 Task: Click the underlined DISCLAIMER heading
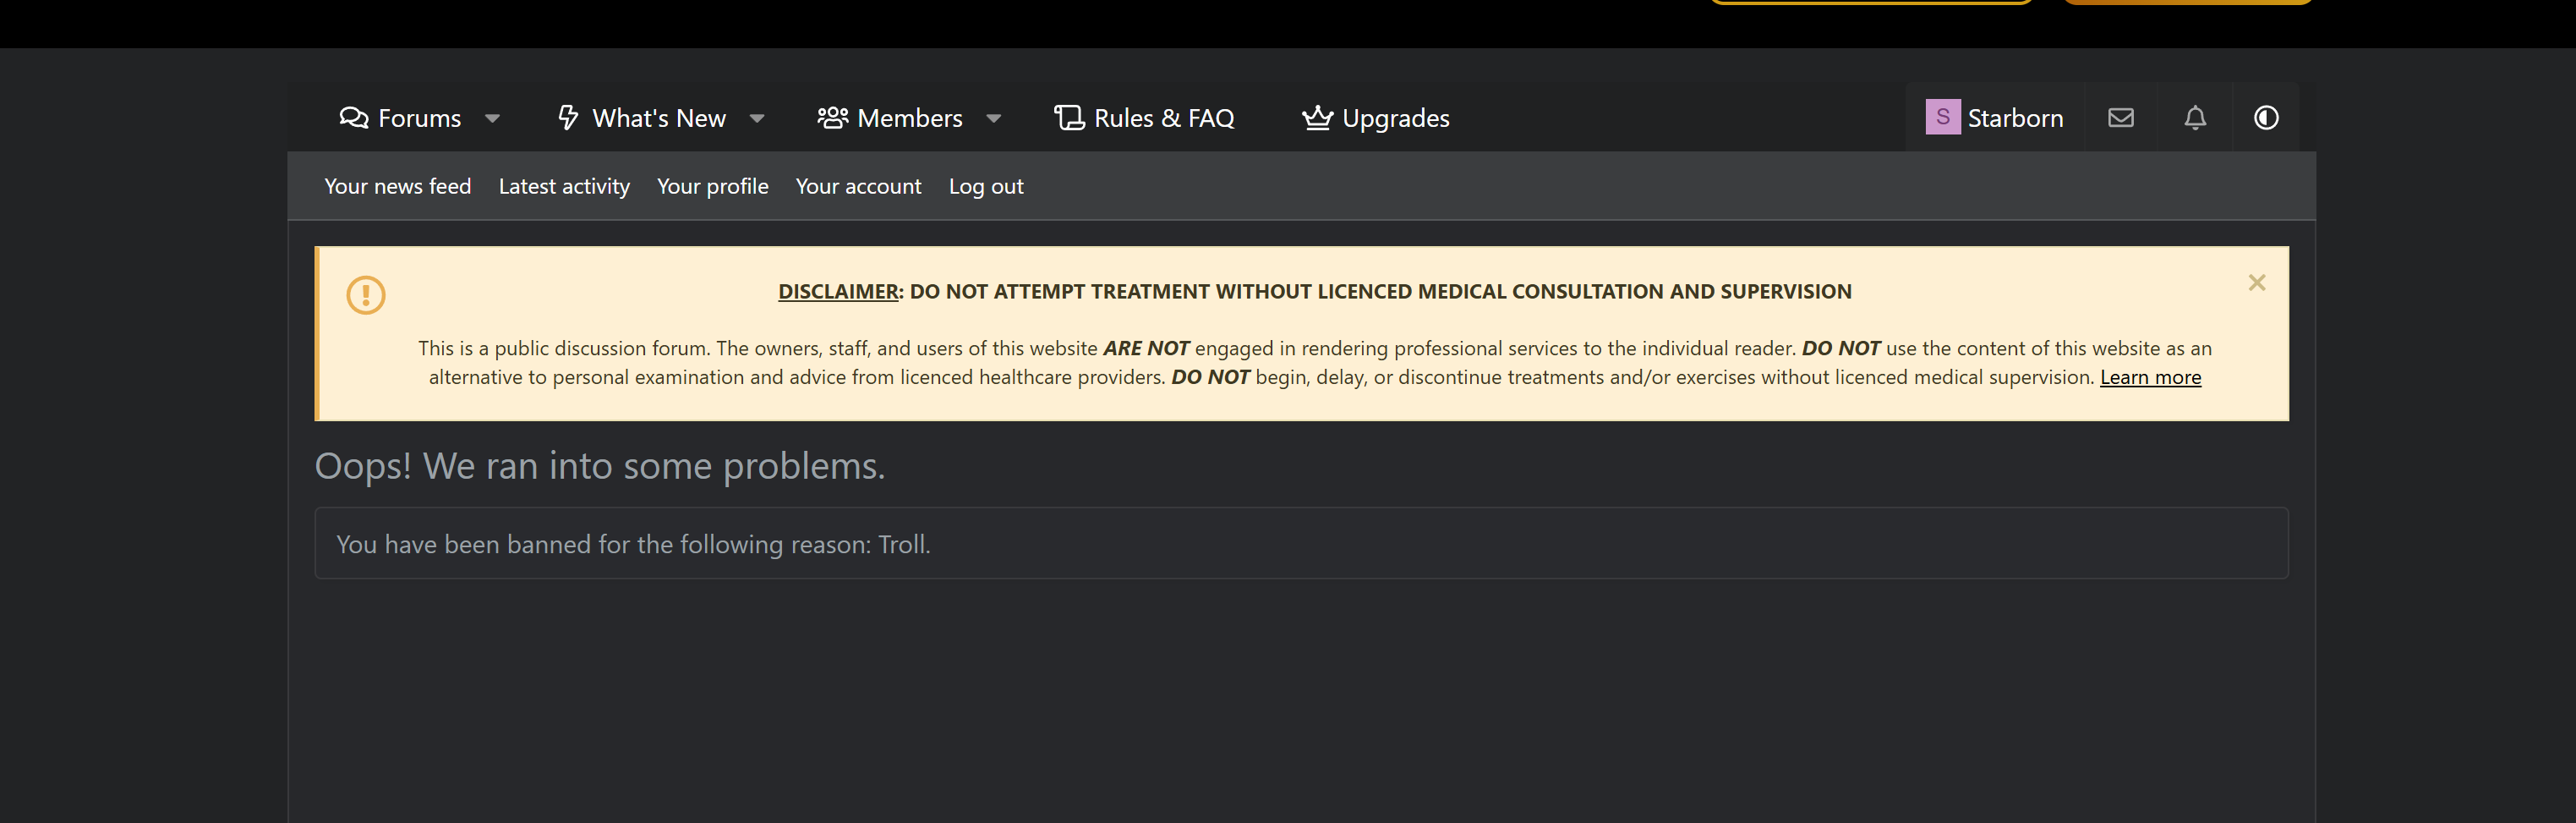(x=838, y=291)
